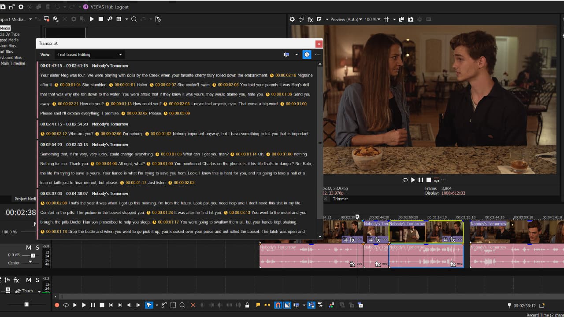Enable snapping with the magnet icon
Screen dimensions: 564x317
[277, 305]
